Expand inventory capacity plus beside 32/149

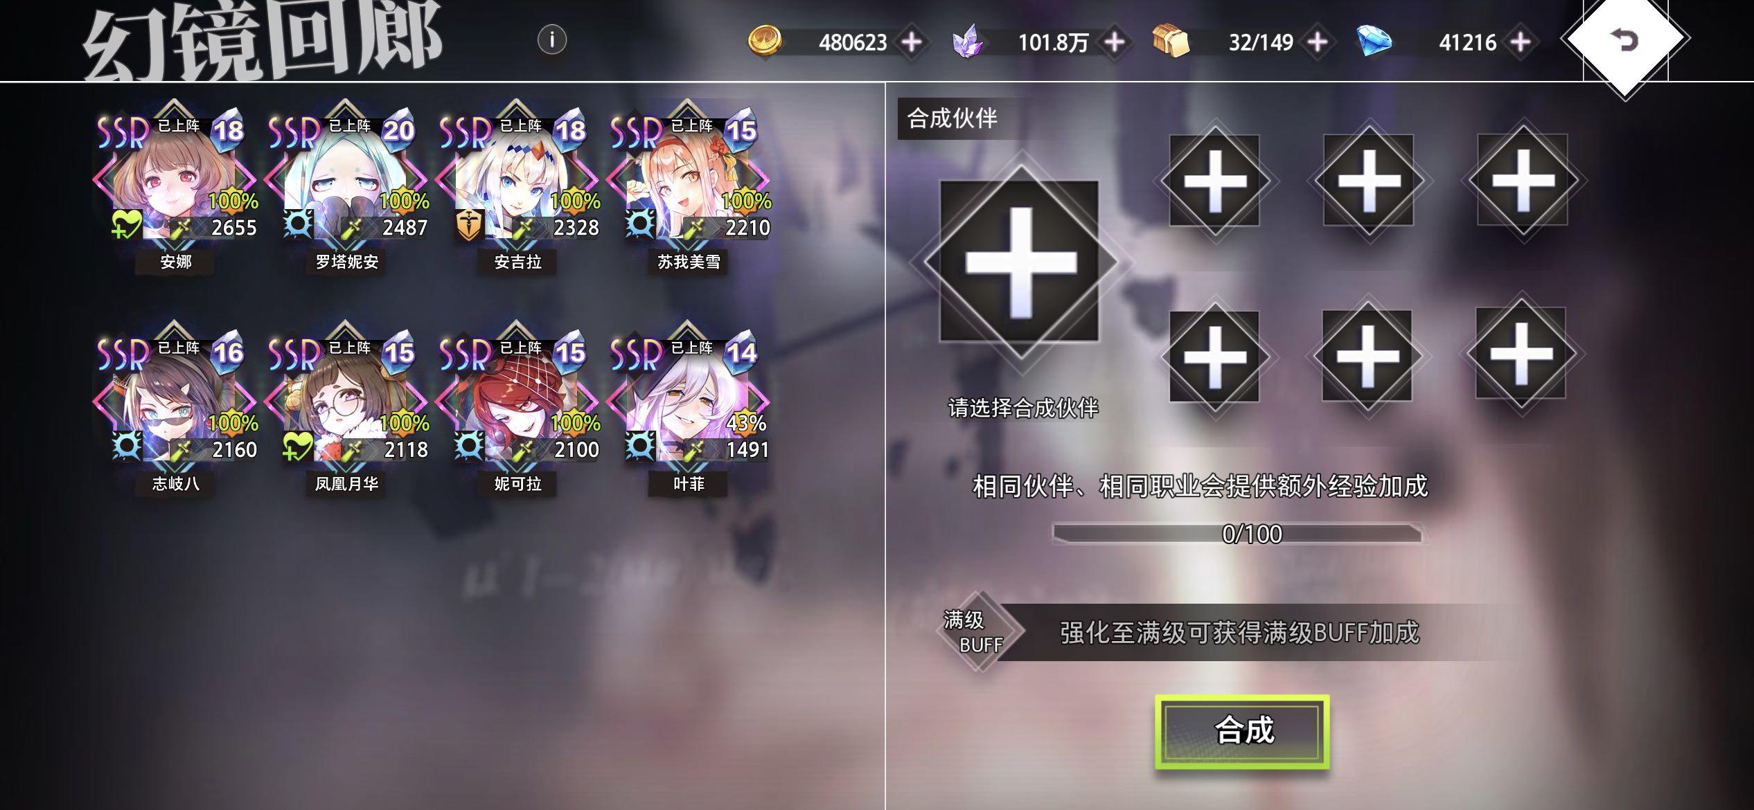(1317, 42)
